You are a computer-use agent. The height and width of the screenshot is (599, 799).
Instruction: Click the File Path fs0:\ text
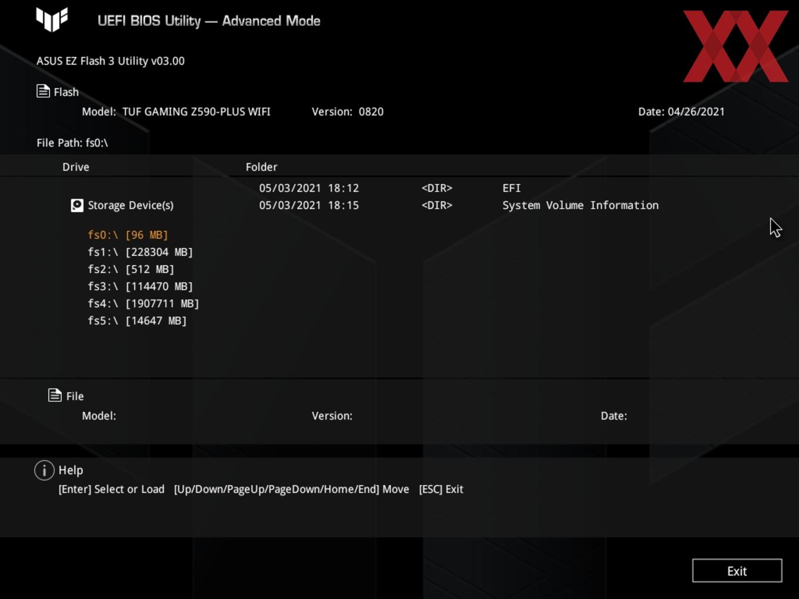(72, 143)
